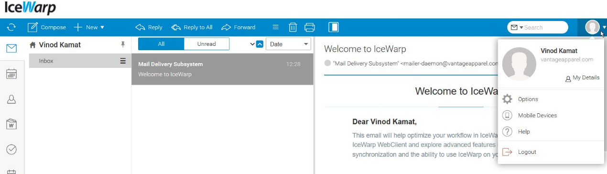Click Reply to All
Viewport: 607px width, 174px height.
click(x=192, y=27)
